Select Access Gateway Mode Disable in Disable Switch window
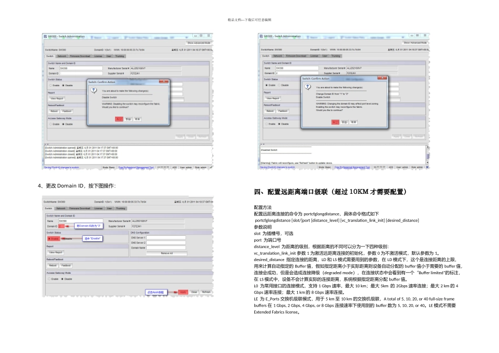Image resolution: width=499 pixels, height=353 pixels. tap(64, 124)
